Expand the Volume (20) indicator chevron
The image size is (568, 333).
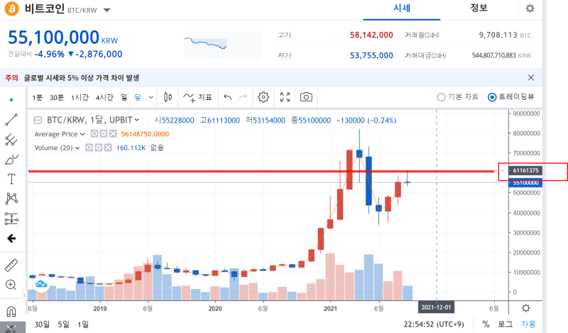(x=77, y=148)
